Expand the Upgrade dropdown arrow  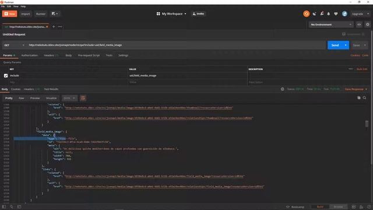tap(368, 14)
